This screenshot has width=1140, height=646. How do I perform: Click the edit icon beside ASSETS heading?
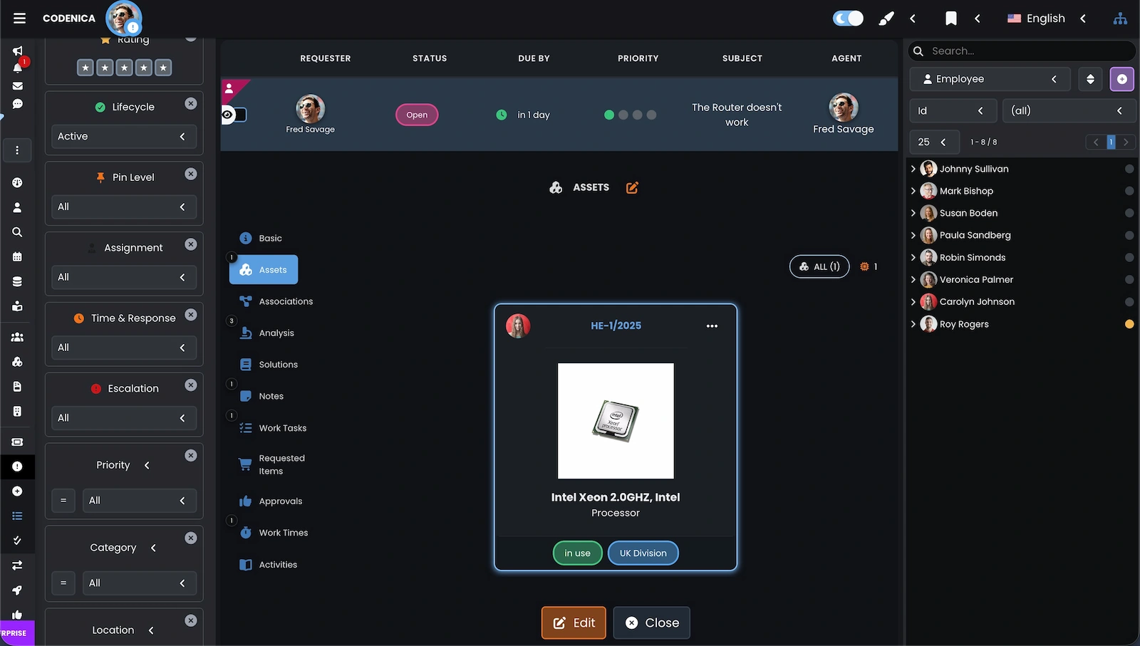point(632,187)
